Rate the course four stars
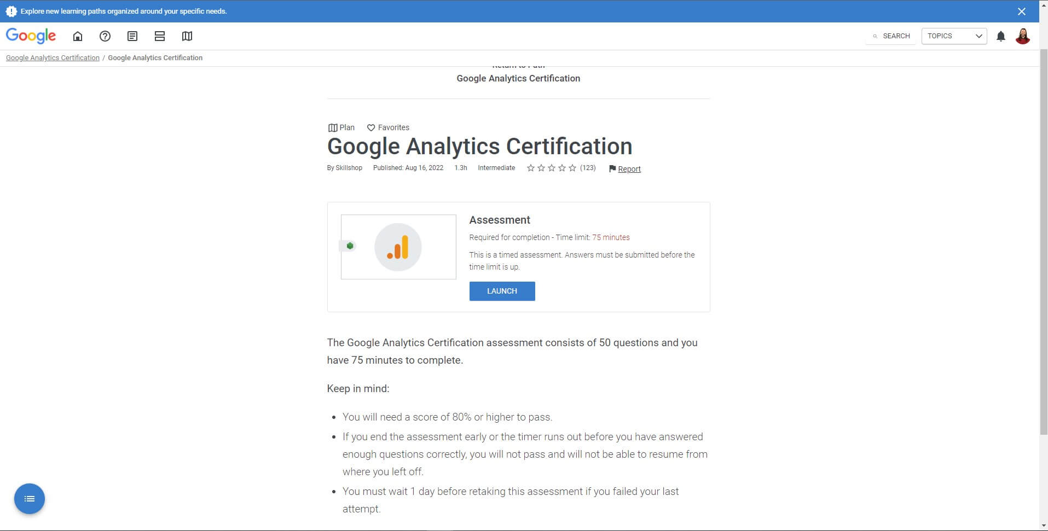The height and width of the screenshot is (531, 1048). point(561,168)
